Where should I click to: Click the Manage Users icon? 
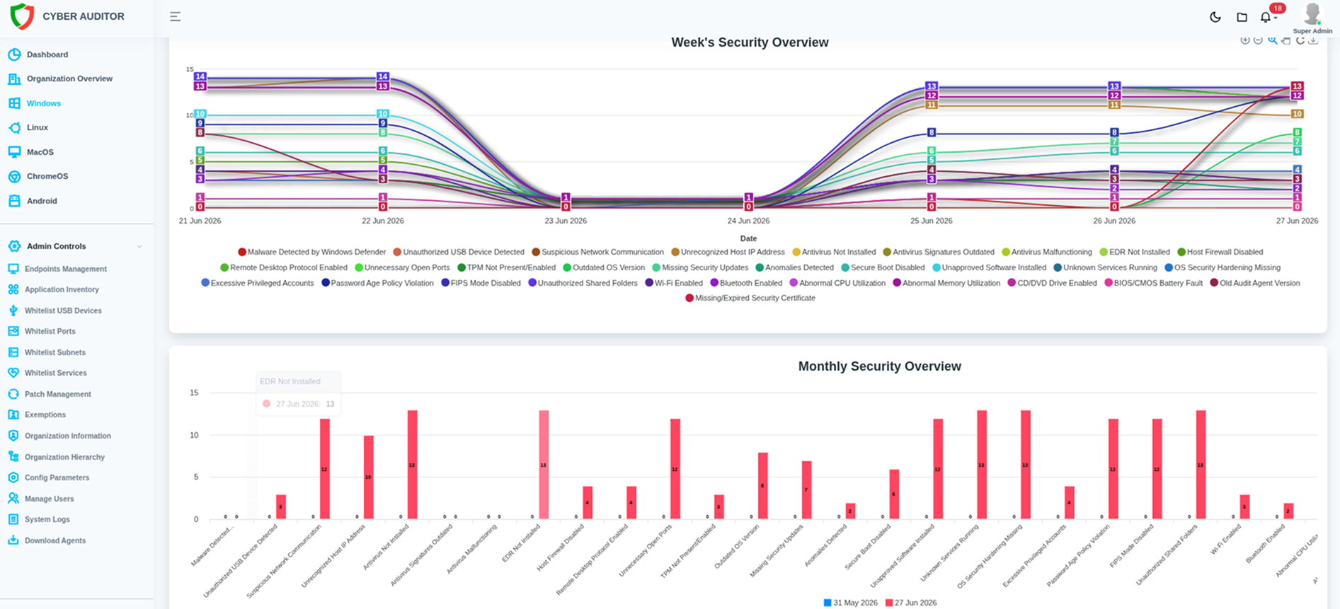pyautogui.click(x=13, y=499)
